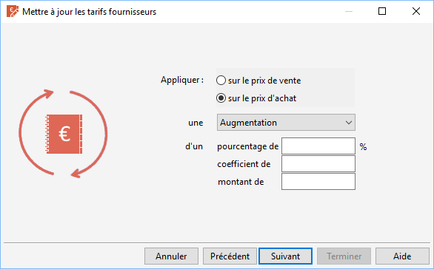Click the Annuler button
The width and height of the screenshot is (434, 269).
tap(171, 256)
